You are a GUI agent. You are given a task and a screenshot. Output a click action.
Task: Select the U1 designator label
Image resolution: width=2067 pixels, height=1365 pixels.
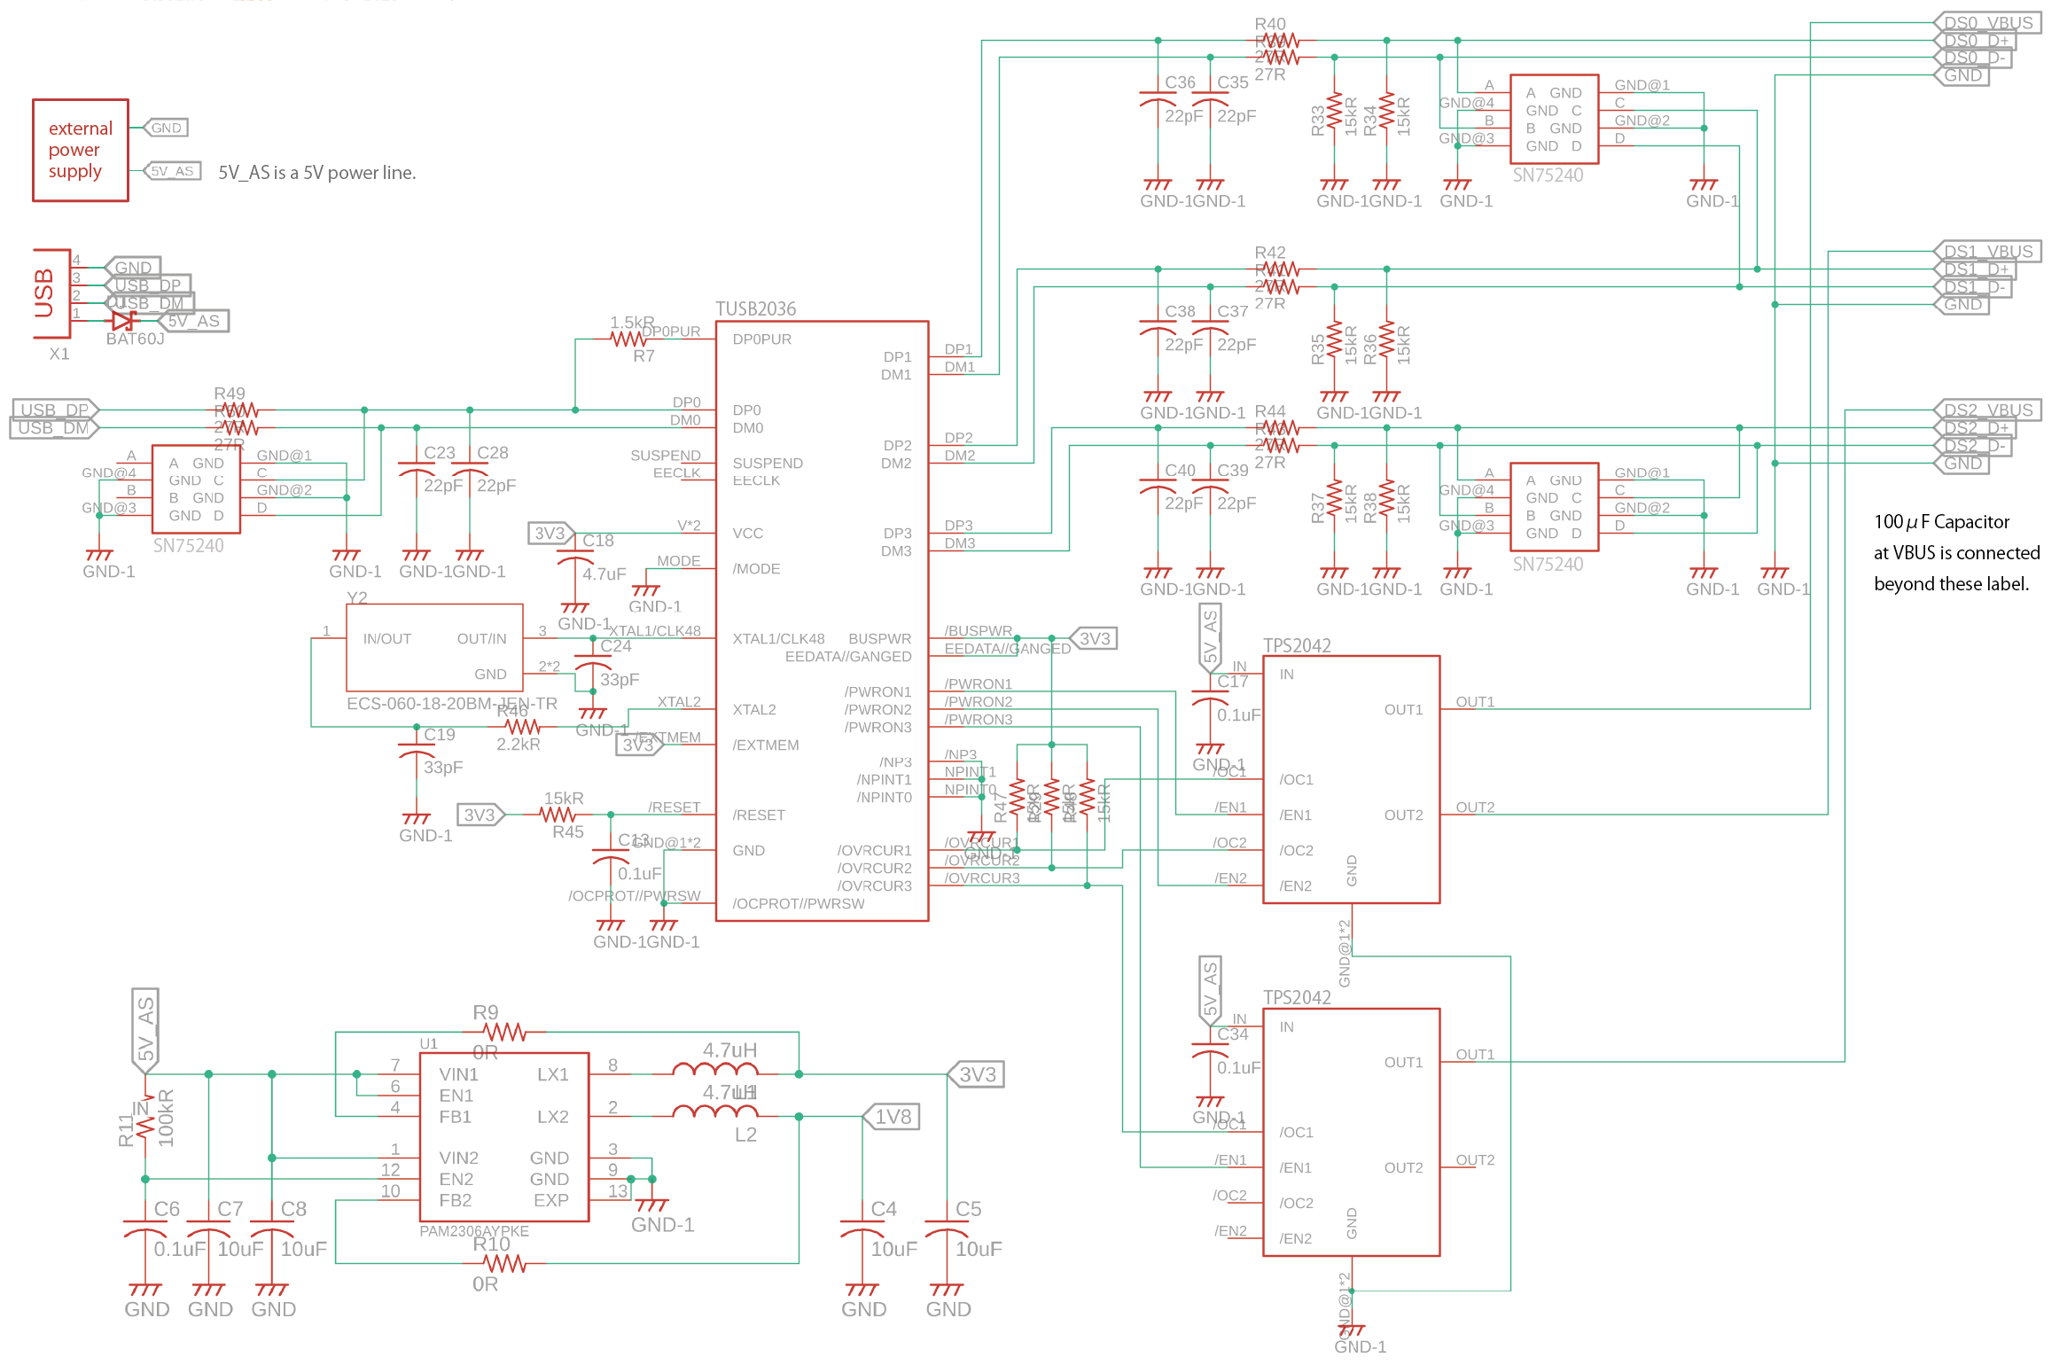[x=429, y=1044]
